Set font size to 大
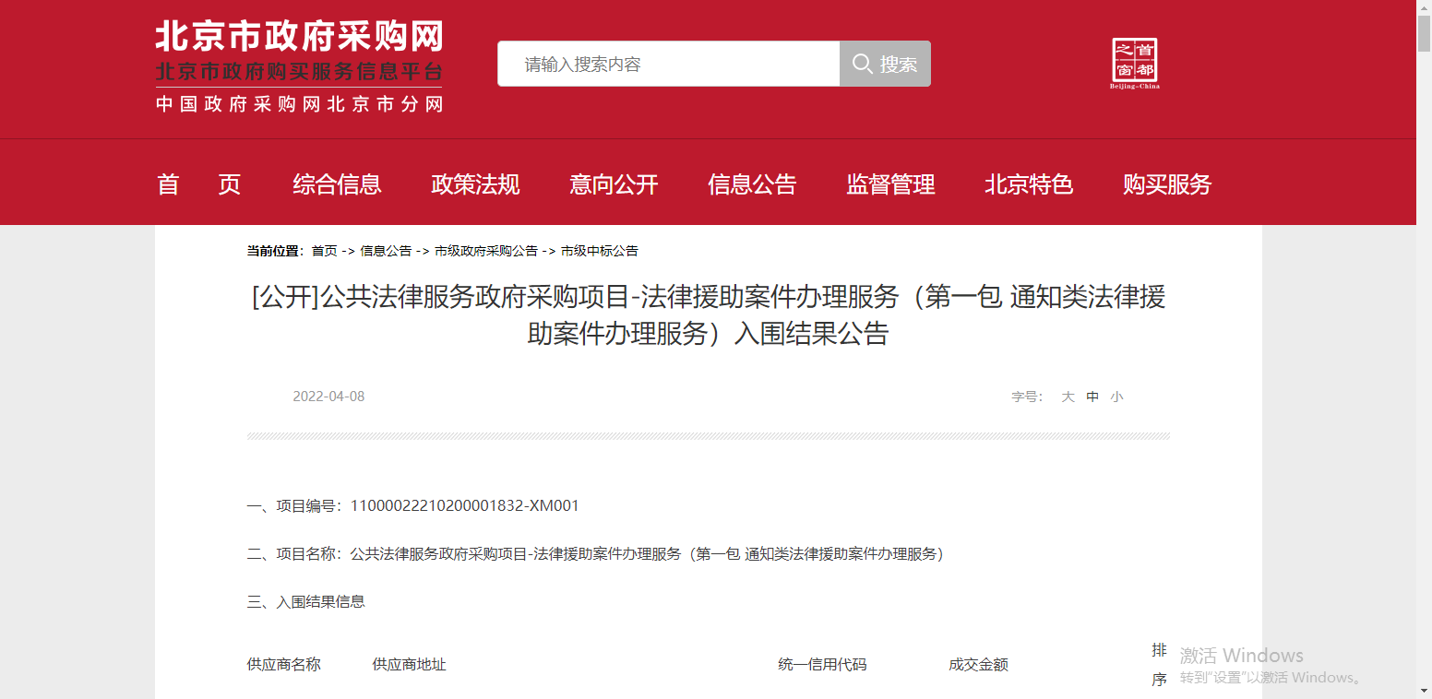This screenshot has width=1432, height=699. (x=1068, y=397)
